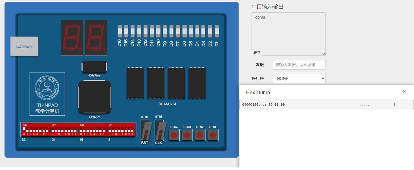This screenshot has width=414, height=170.
Task: Clear serial output with 清空 button
Action: [x=257, y=53]
